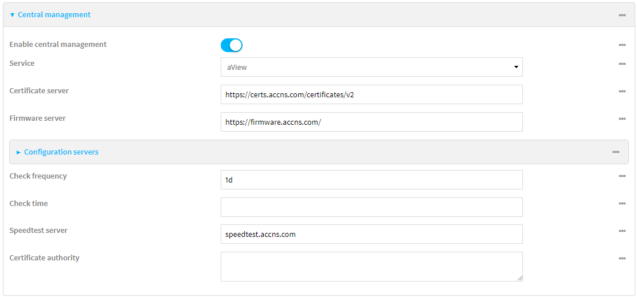Click ellipsis icon beside Speedtest server
Image resolution: width=637 pixels, height=297 pixels.
point(622,231)
